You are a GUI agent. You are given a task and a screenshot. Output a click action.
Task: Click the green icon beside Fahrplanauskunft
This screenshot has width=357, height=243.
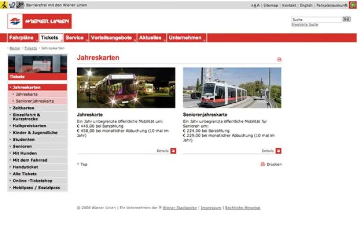353,5
